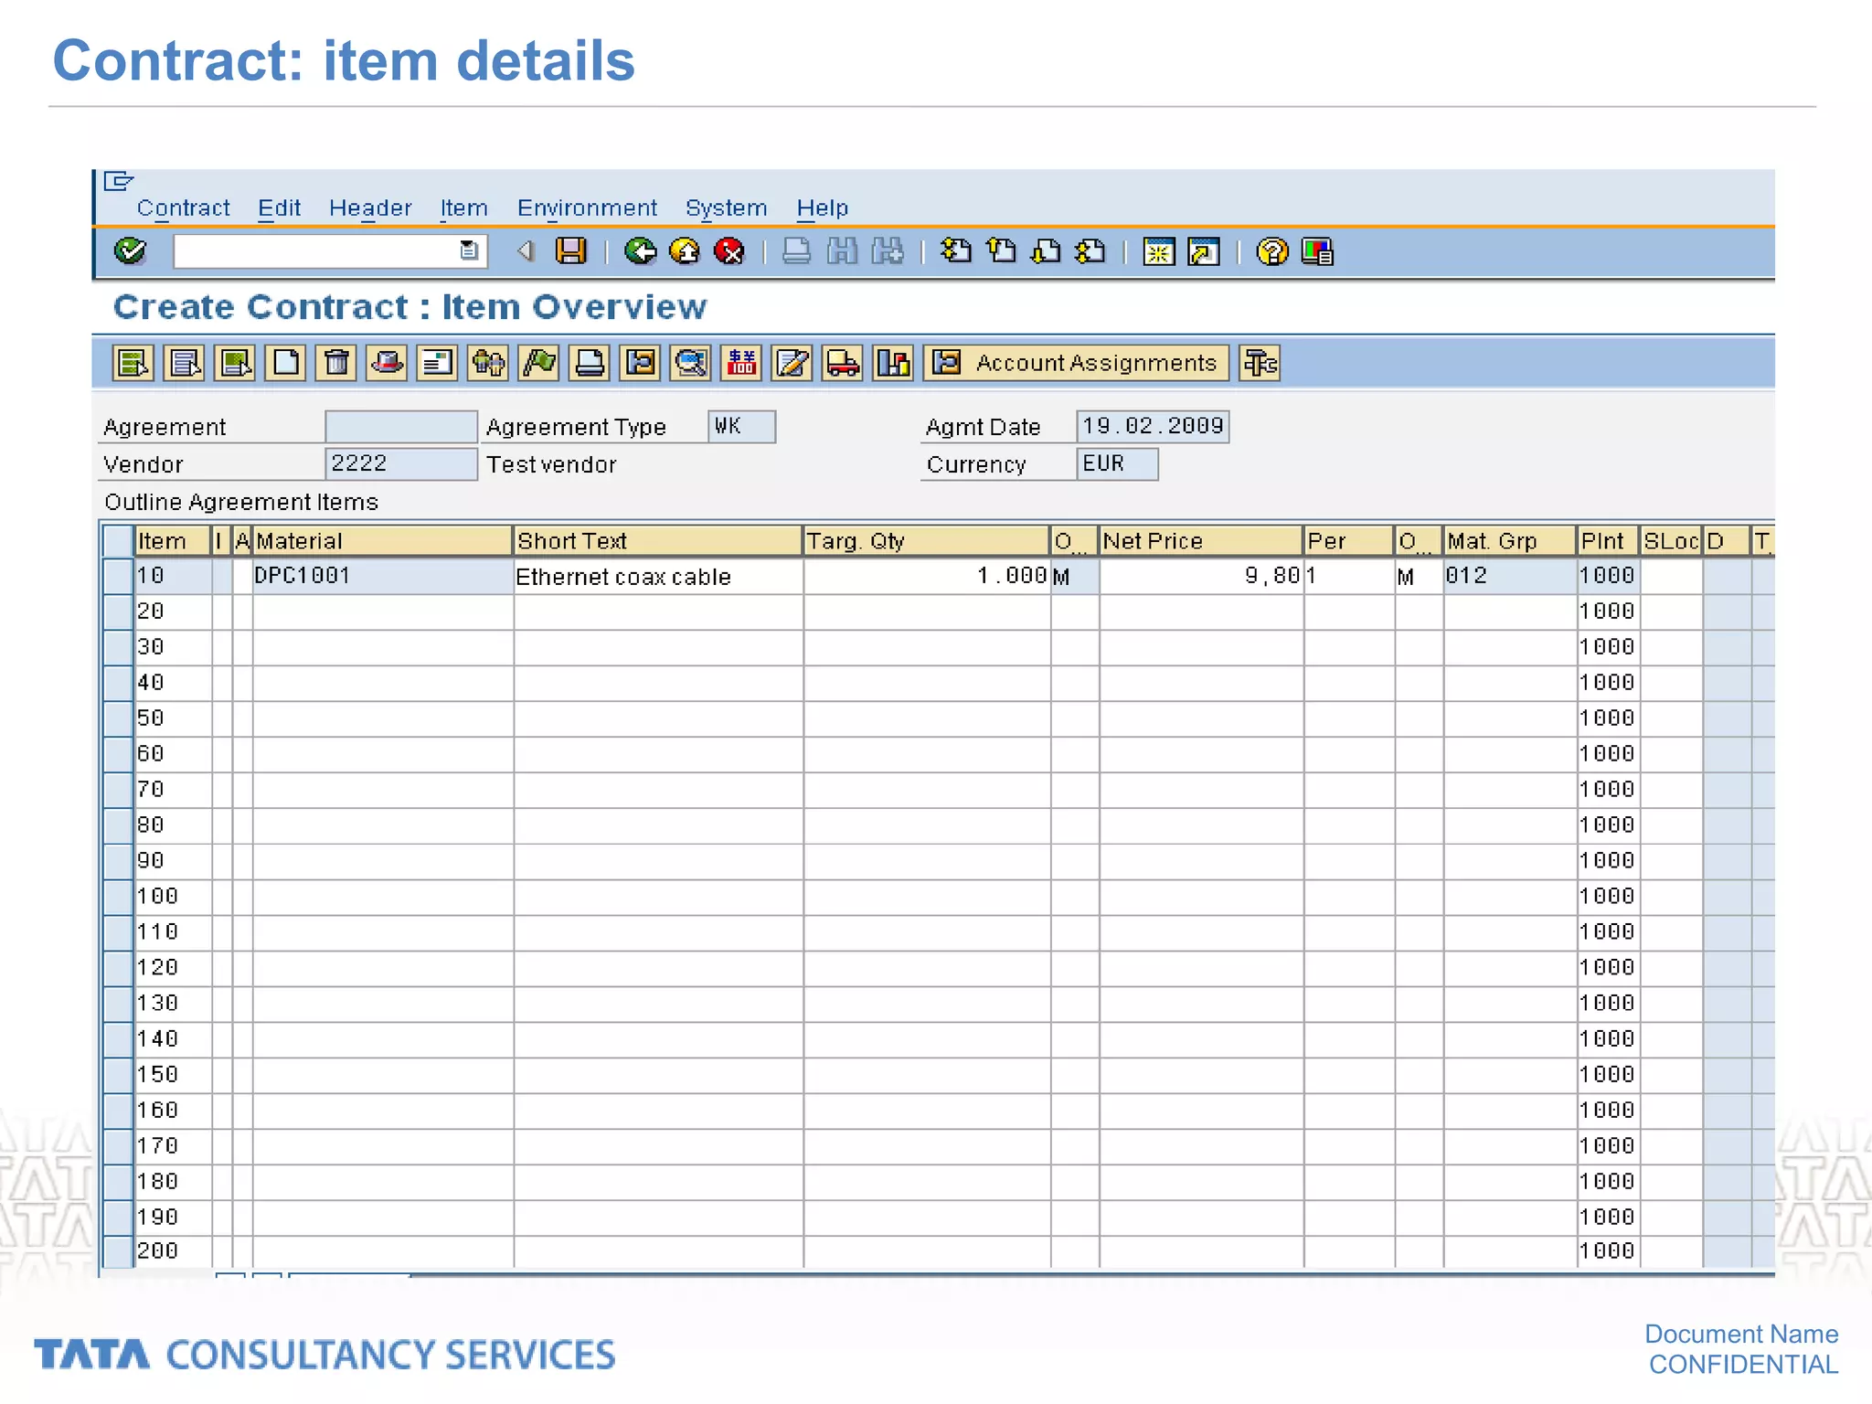Click the vendor address people icon
The image size is (1872, 1404).
tap(488, 363)
